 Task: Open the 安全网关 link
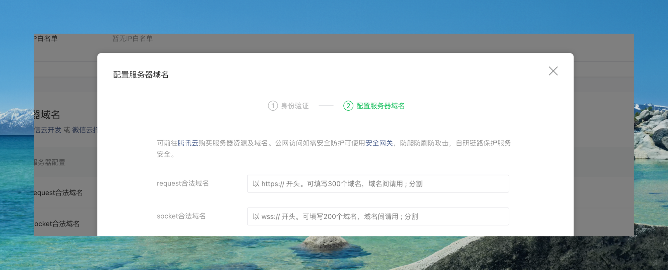tap(379, 143)
